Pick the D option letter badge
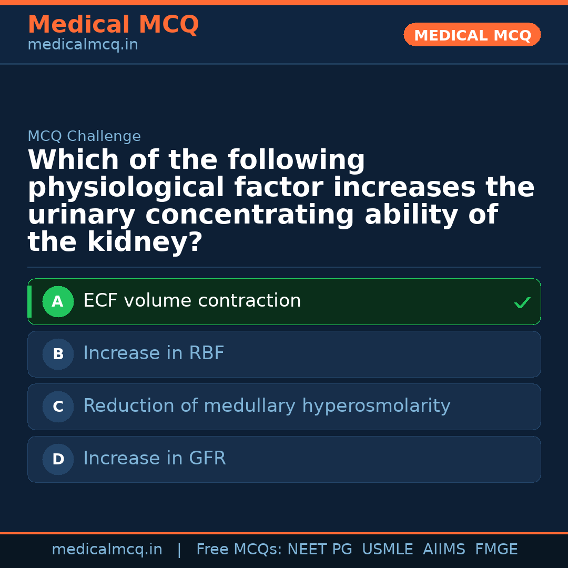The height and width of the screenshot is (568, 568). 58,460
